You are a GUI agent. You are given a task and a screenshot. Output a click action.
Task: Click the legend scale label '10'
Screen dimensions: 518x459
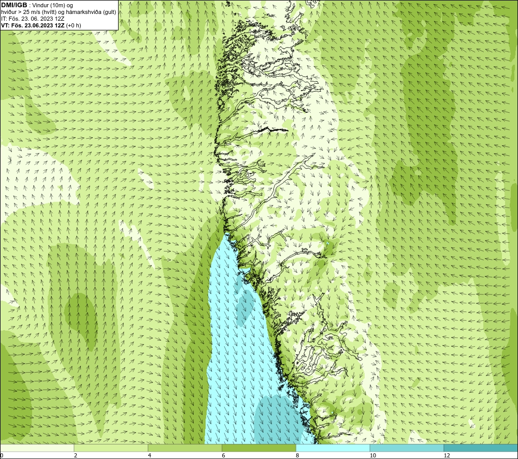[x=372, y=455]
